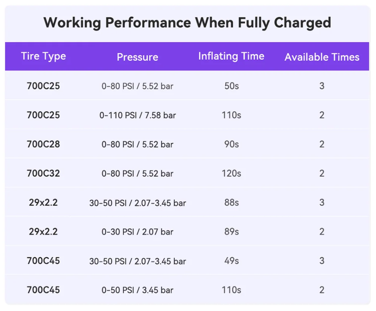The image size is (376, 311).
Task: Click the 90s inflating time cell
Action: tap(231, 144)
